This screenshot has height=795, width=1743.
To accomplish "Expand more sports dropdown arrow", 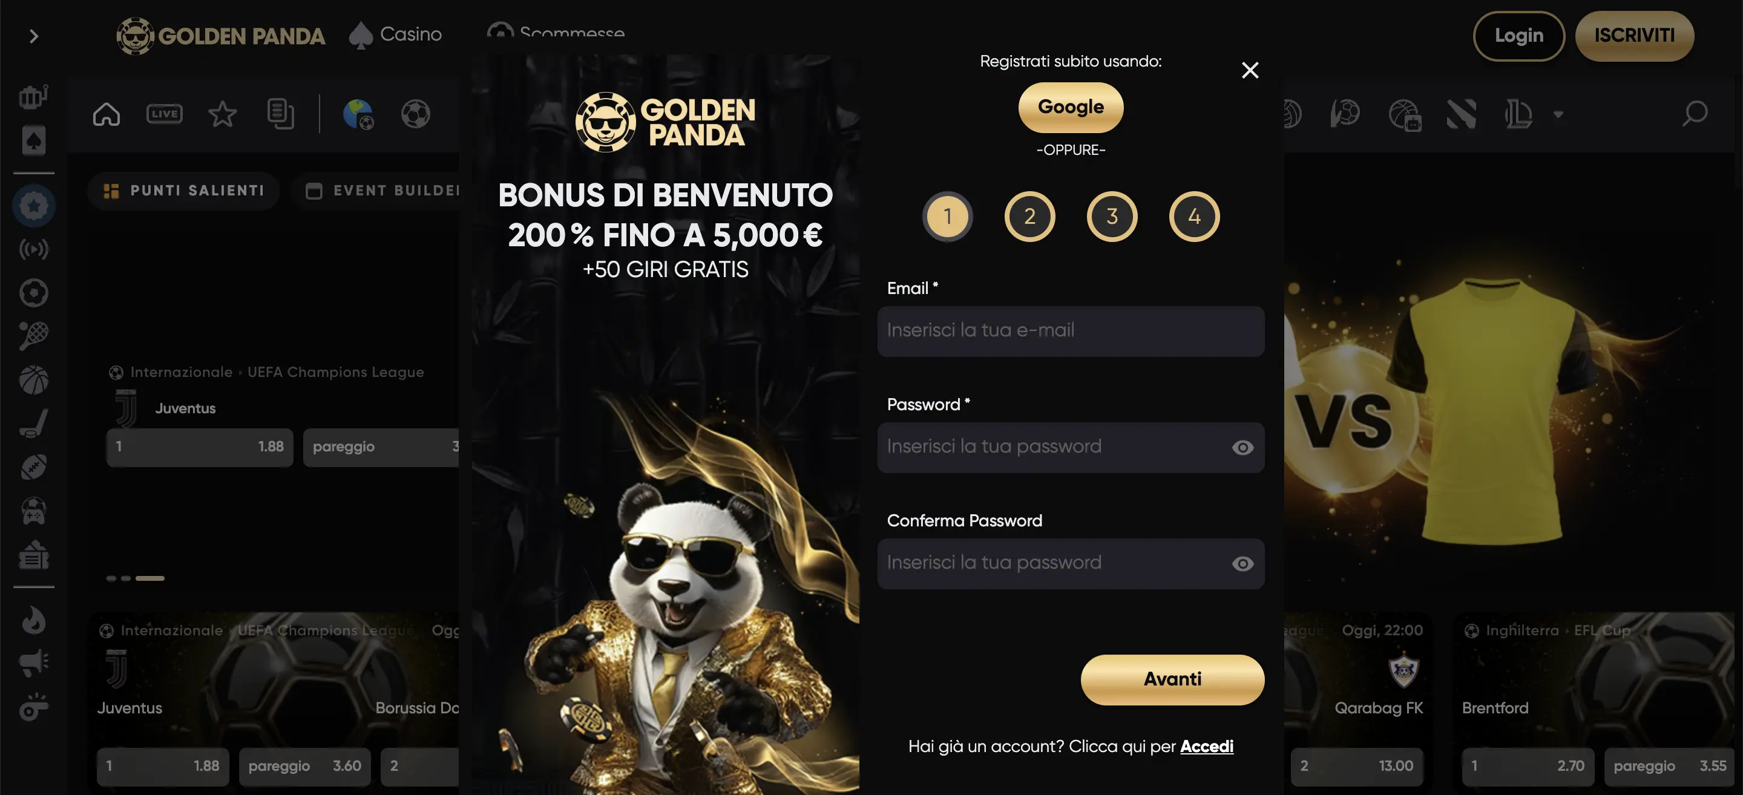I will [x=1558, y=114].
